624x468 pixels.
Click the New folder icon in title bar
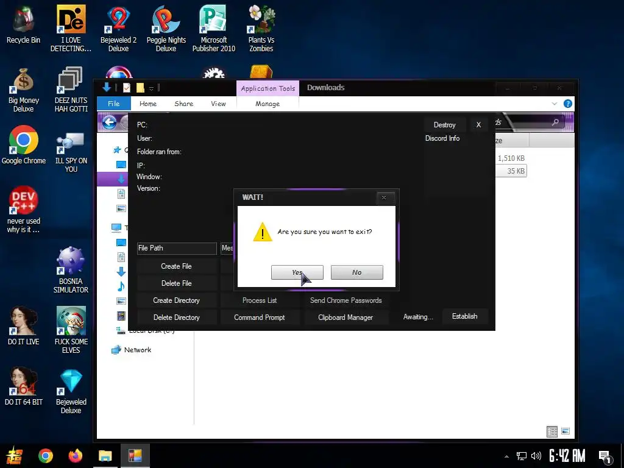click(140, 88)
